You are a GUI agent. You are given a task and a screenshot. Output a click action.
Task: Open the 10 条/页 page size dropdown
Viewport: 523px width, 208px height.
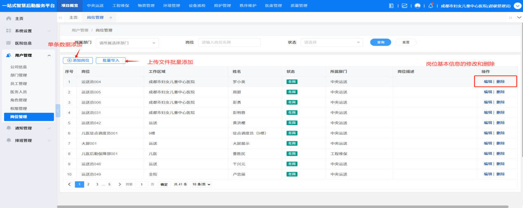click(x=201, y=184)
